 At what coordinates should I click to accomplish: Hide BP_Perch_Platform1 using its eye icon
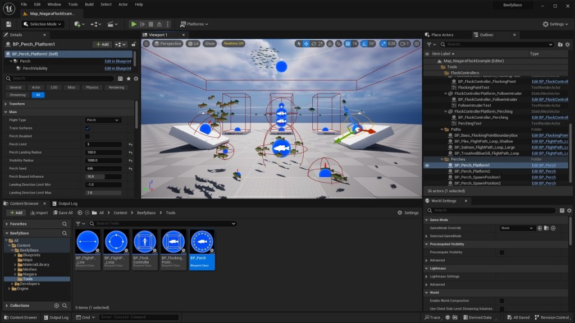point(427,165)
